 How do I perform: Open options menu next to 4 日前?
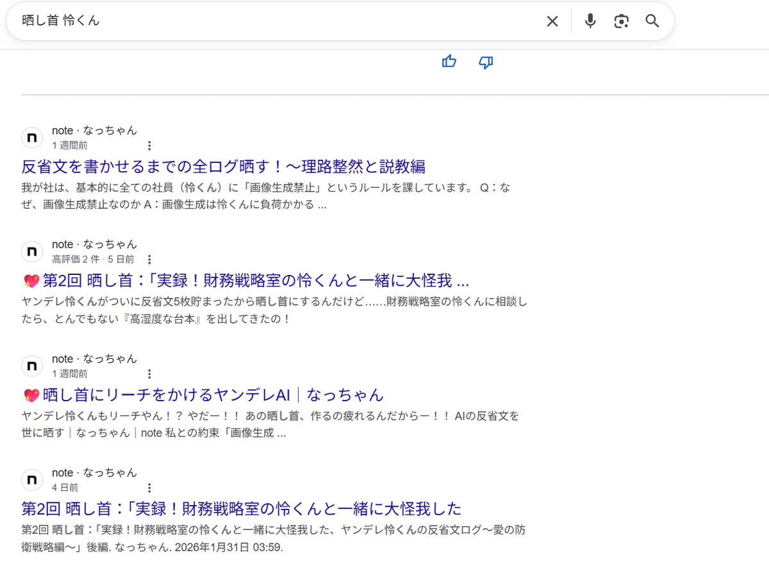149,488
